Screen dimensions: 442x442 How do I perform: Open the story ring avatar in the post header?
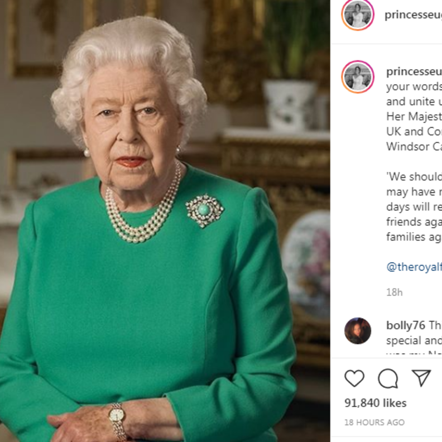pyautogui.click(x=358, y=15)
